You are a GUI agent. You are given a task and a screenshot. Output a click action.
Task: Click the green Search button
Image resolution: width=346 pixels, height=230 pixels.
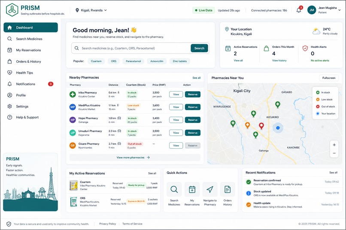(x=199, y=48)
